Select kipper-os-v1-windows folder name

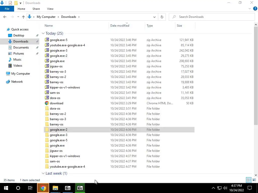65,156
